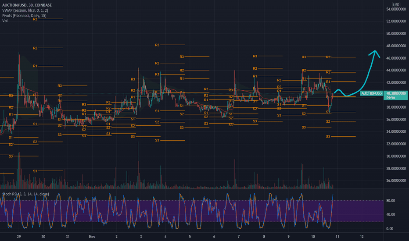Click the 31 date label on time axis
Viewport: 409px width, 241px height.
point(68,237)
